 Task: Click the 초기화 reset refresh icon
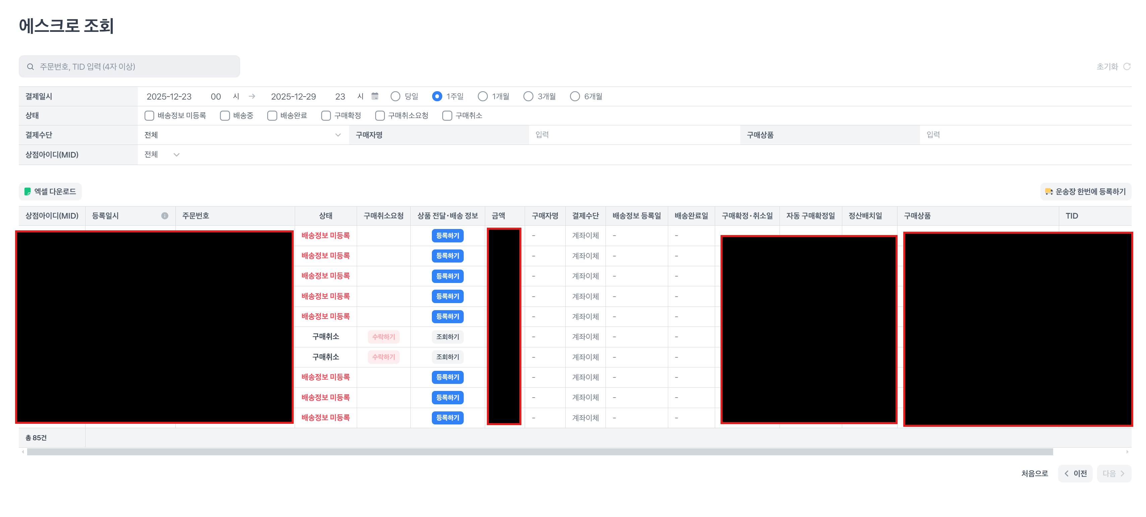[1127, 66]
